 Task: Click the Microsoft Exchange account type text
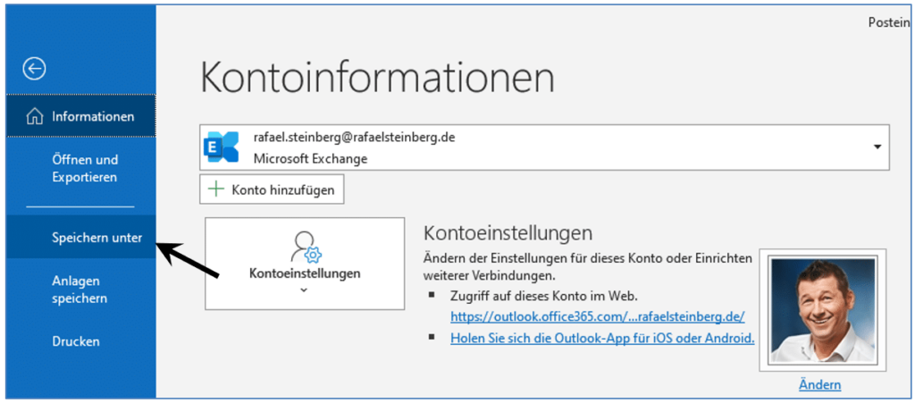310,158
